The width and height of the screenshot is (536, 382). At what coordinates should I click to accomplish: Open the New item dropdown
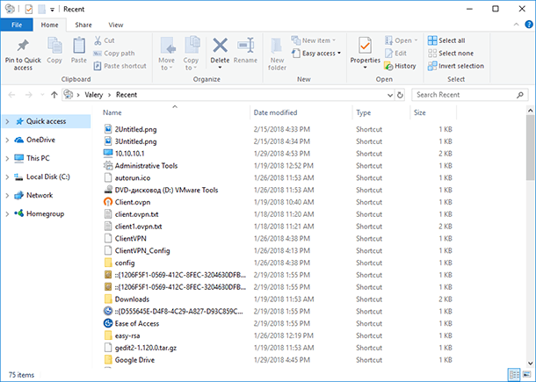(x=334, y=40)
